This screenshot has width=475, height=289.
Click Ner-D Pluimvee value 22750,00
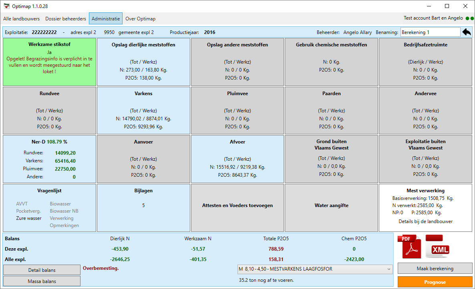(x=65, y=169)
